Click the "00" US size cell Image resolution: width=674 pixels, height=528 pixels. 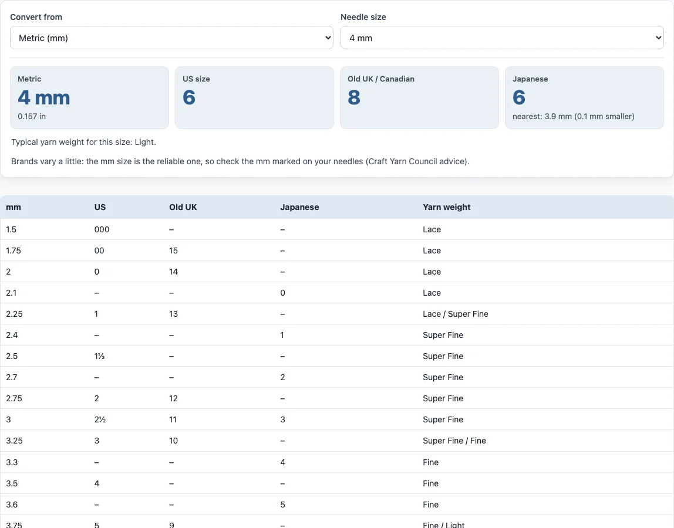point(99,251)
